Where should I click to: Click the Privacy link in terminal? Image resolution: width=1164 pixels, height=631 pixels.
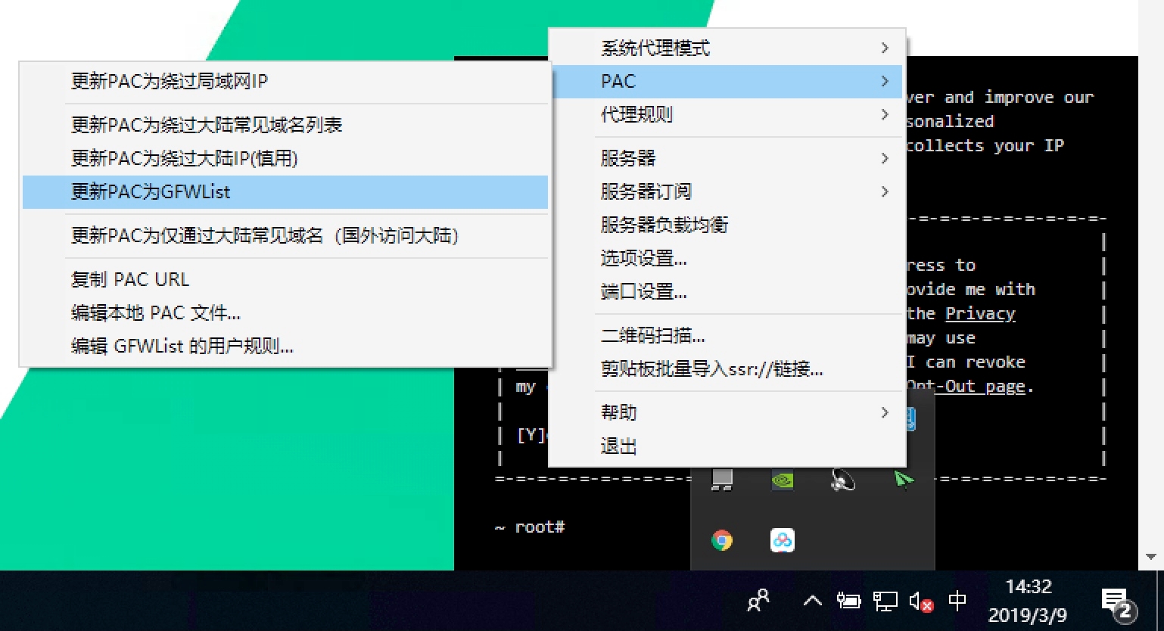(x=980, y=314)
